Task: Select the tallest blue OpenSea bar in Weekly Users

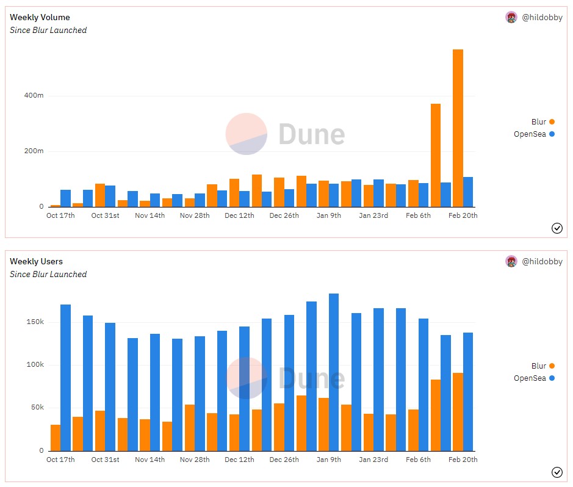Action: coord(333,372)
